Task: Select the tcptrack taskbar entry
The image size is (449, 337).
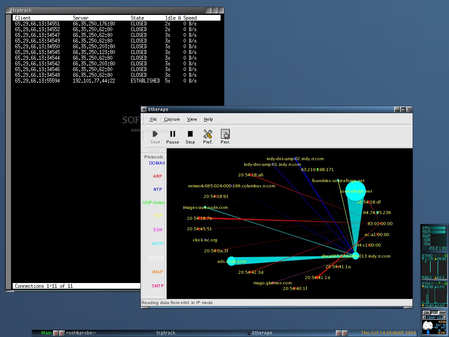Action: pyautogui.click(x=166, y=333)
